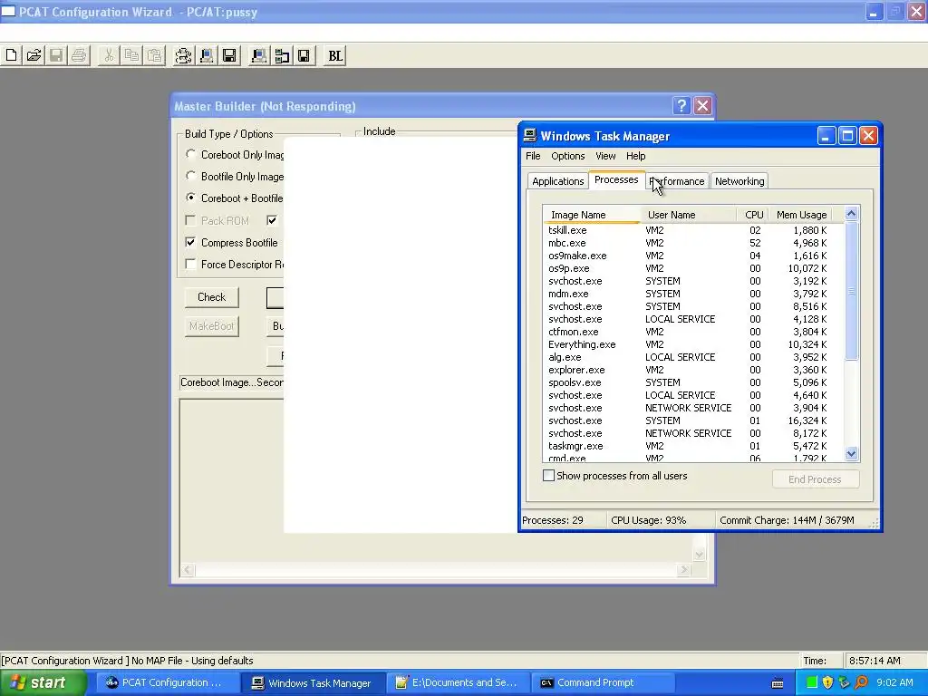The image size is (928, 696).
Task: Click the Open folder toolbar icon
Action: click(x=34, y=55)
